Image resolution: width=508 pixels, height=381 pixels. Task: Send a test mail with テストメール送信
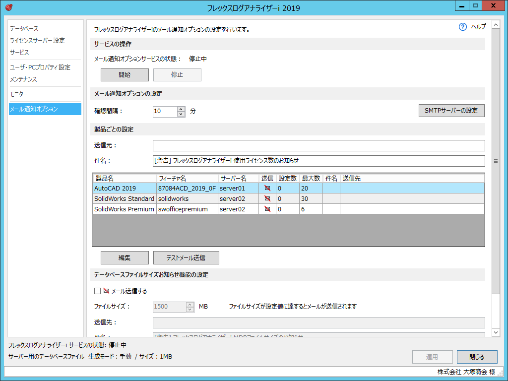click(186, 258)
